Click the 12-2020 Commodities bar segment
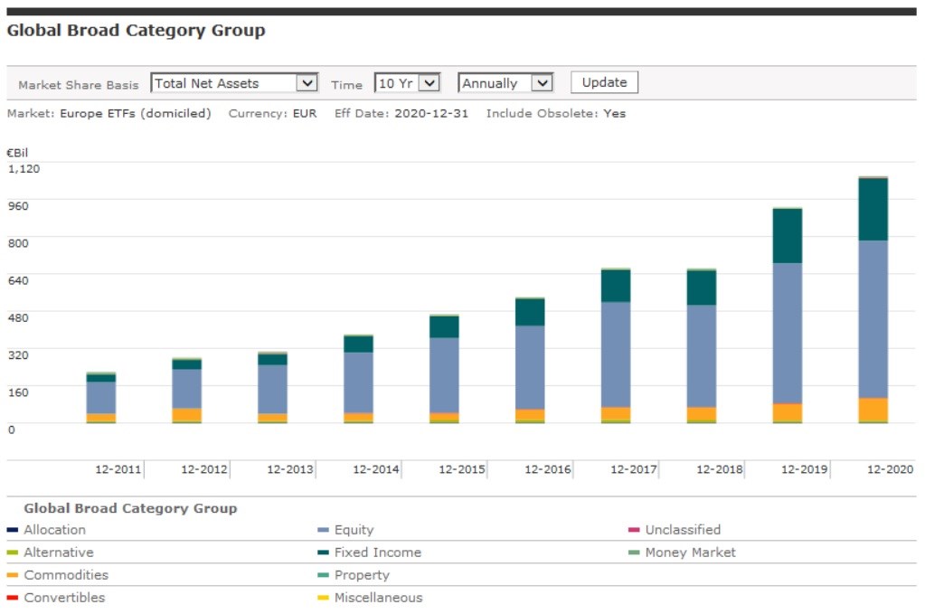This screenshot has height=614, width=925. pos(873,410)
